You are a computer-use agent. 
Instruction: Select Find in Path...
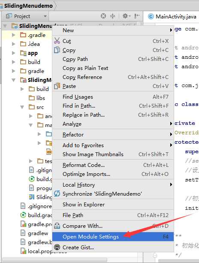(x=113, y=106)
